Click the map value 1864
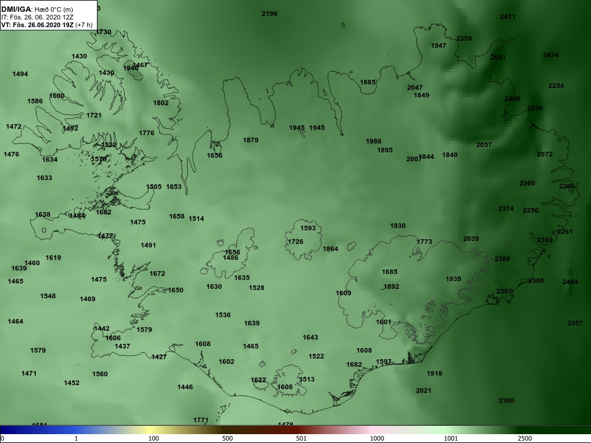The image size is (591, 443). coord(330,249)
